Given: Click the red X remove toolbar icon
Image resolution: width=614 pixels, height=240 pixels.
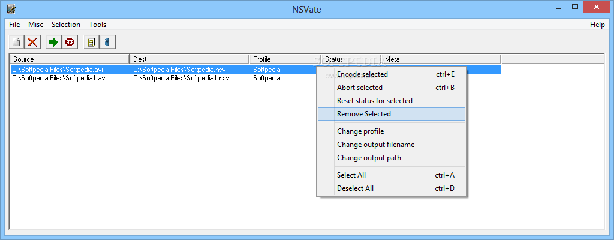Looking at the screenshot, I should coord(32,42).
